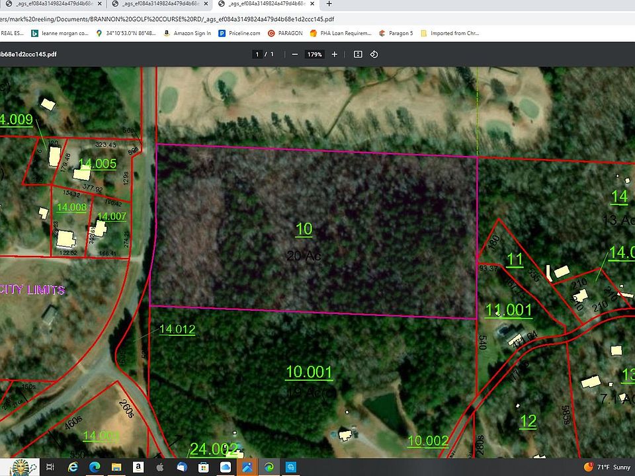The width and height of the screenshot is (635, 476).
Task: Open the Amazon Sign In bookmark
Action: (187, 33)
